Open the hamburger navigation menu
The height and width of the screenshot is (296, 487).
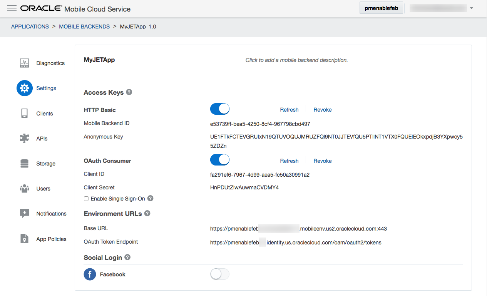(x=12, y=8)
